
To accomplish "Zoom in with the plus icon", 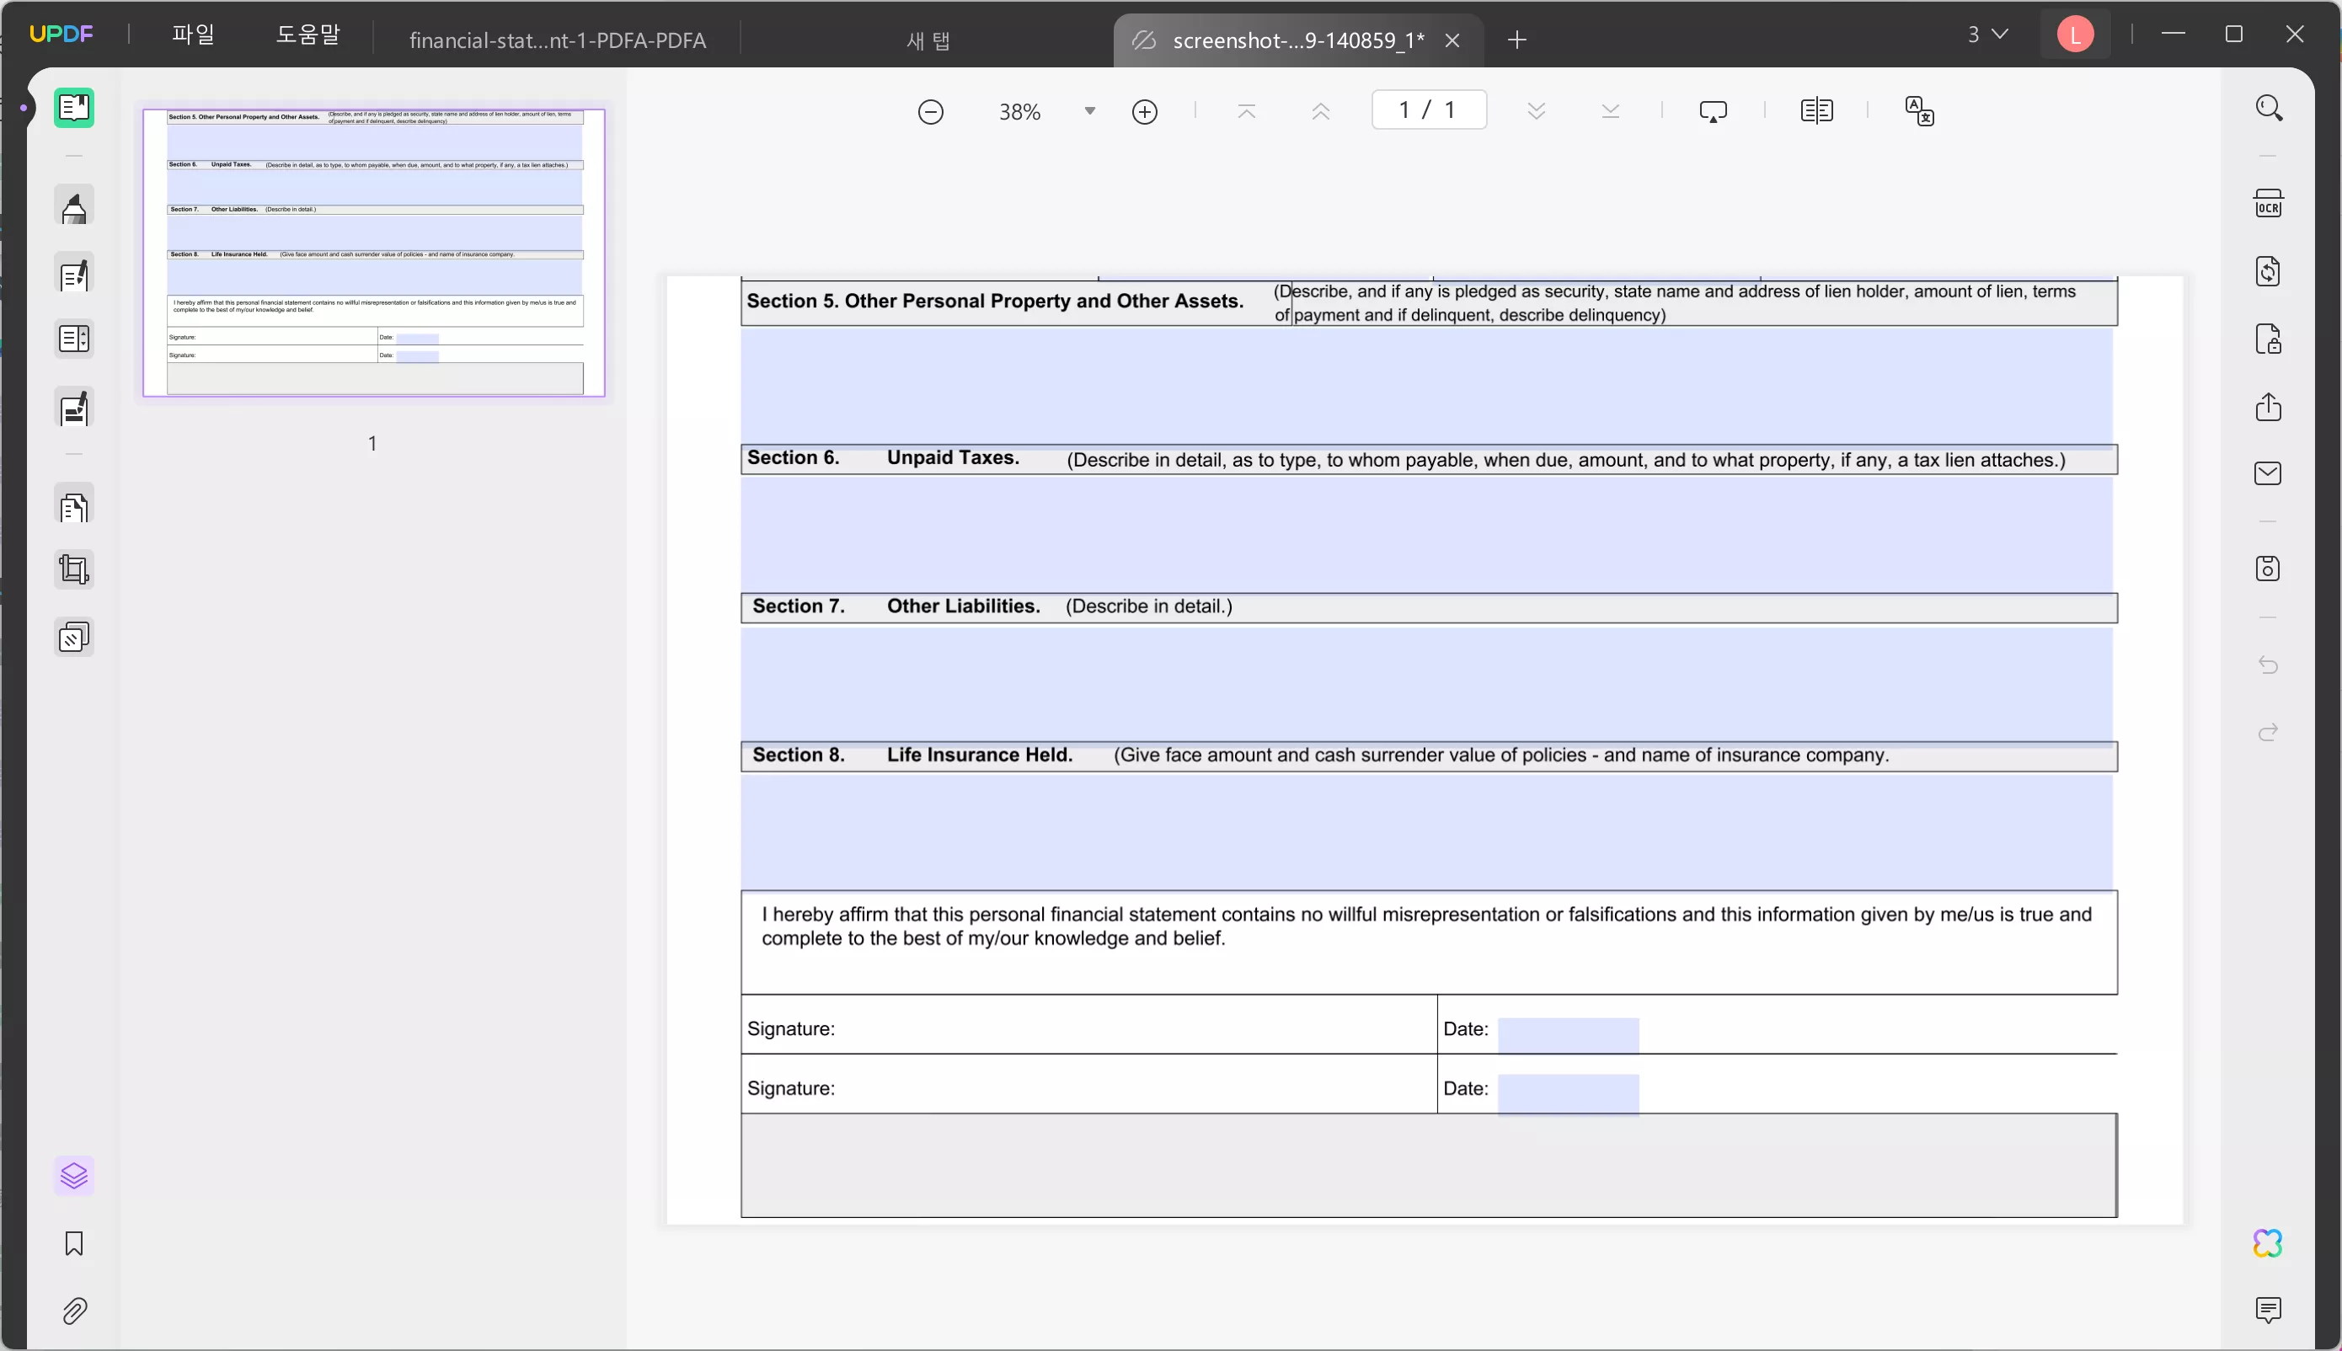I will coord(1145,112).
